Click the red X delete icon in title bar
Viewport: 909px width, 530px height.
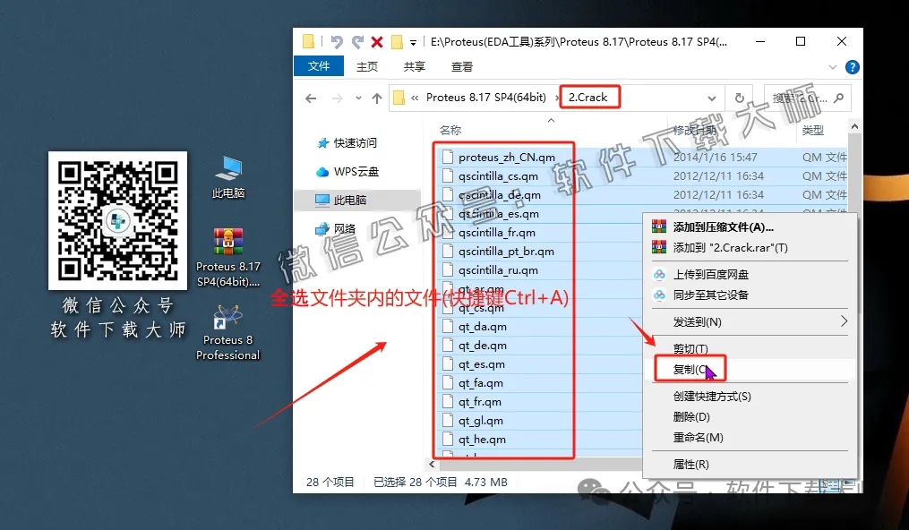pyautogui.click(x=375, y=40)
